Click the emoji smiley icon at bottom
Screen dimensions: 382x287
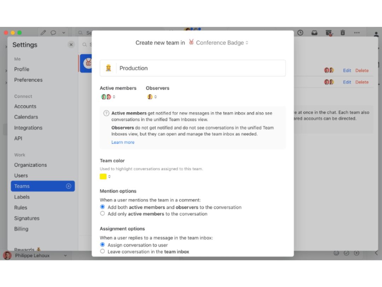pyautogui.click(x=336, y=253)
